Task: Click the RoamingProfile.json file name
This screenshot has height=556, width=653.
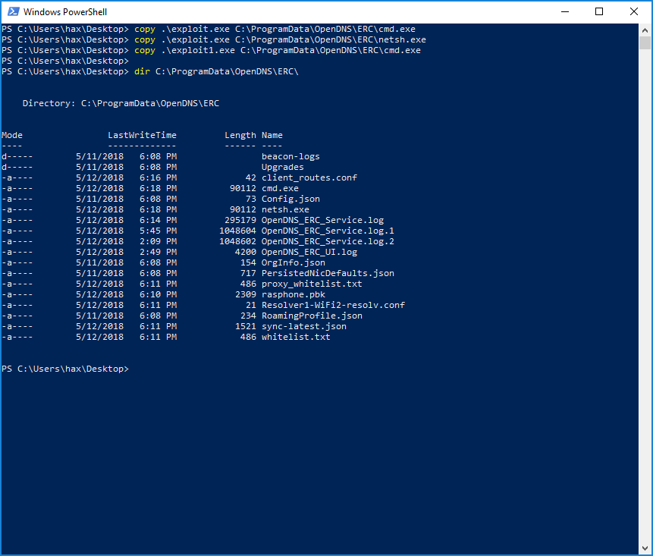Action: pyautogui.click(x=312, y=316)
